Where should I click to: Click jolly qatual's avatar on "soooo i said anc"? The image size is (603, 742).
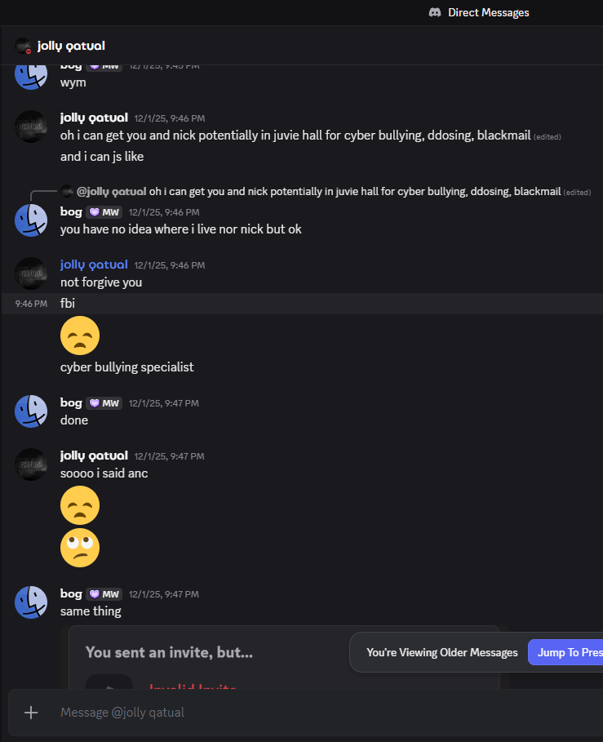tap(31, 464)
